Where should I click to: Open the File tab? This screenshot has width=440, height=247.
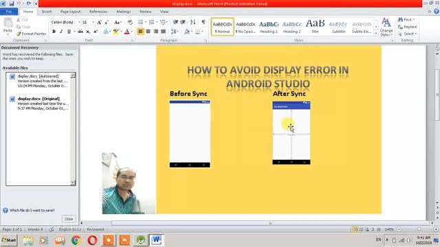[9, 12]
